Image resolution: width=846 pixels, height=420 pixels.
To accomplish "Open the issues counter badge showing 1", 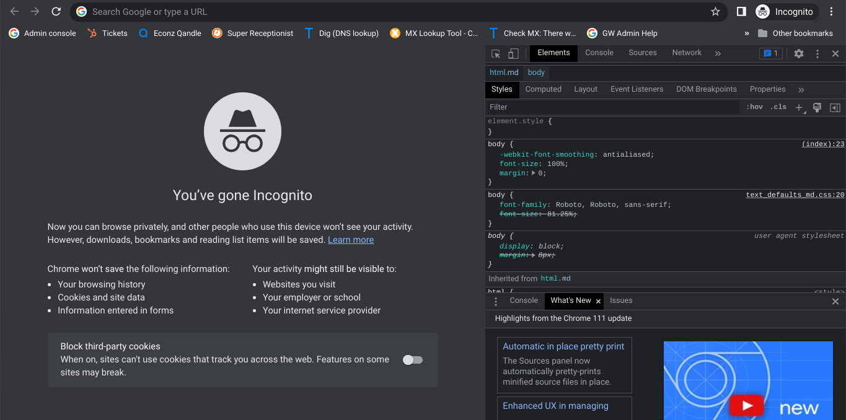I will [771, 53].
